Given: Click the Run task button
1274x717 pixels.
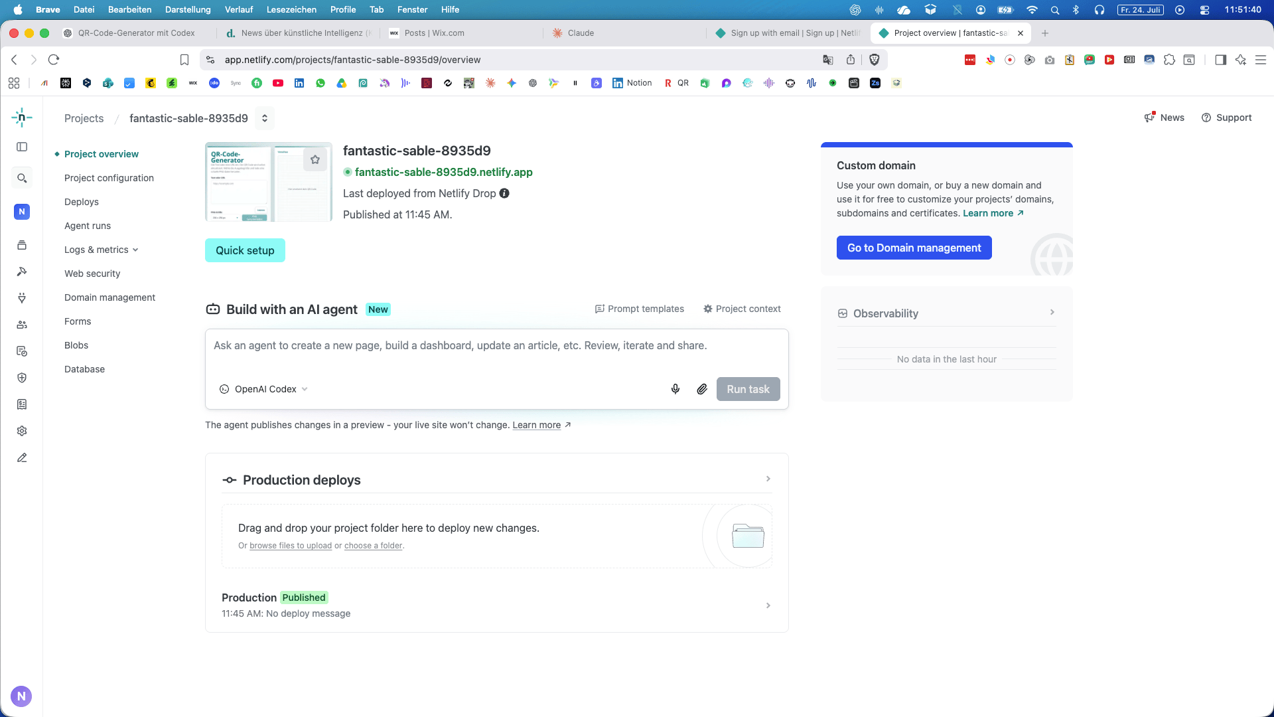Looking at the screenshot, I should 748,389.
